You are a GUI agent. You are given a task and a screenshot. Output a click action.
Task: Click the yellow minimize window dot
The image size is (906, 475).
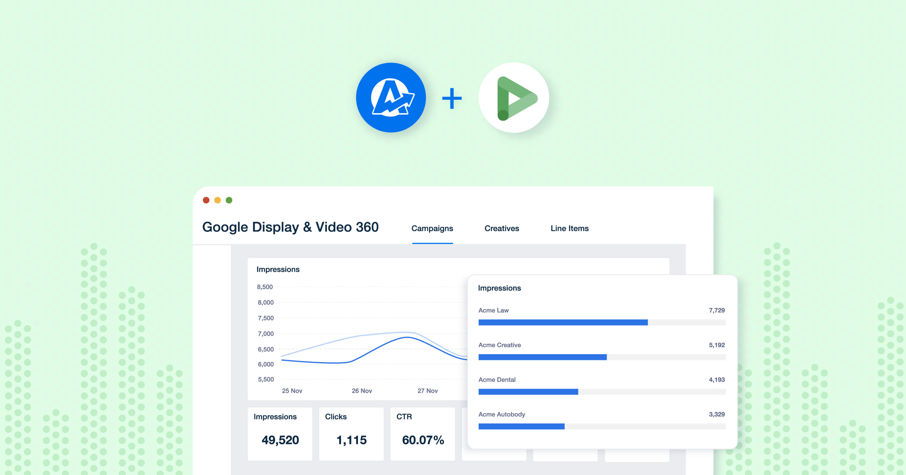(217, 200)
